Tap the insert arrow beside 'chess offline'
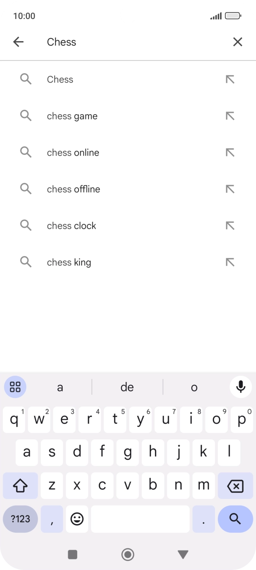256x570 pixels. click(x=230, y=189)
